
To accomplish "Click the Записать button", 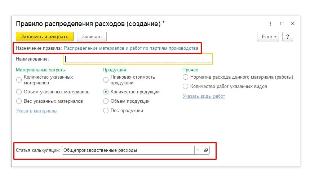I will 92,36.
